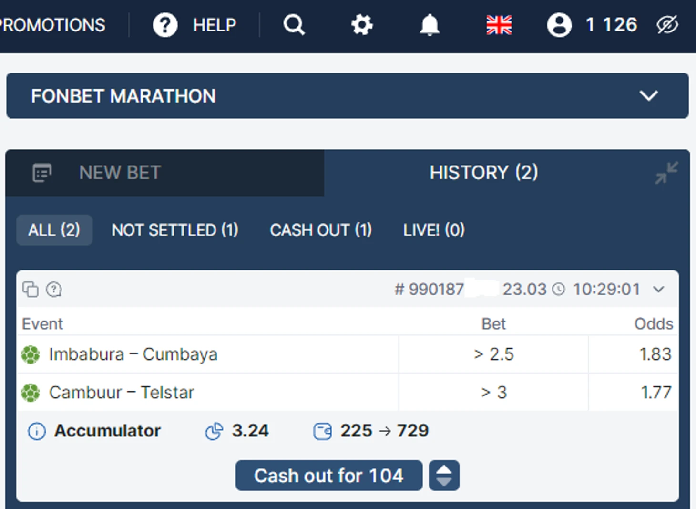Open the HELP link
Viewport: 696px width, 509px height.
(215, 25)
